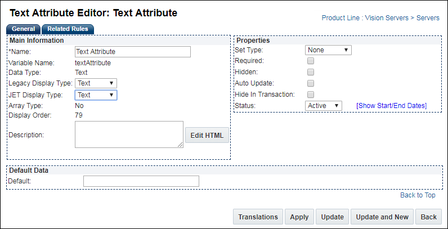Click the Main Information section header
The height and width of the screenshot is (229, 448).
(x=37, y=41)
